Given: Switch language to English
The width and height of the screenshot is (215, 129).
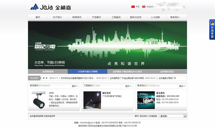Looking at the screenshot, I should [150, 6].
